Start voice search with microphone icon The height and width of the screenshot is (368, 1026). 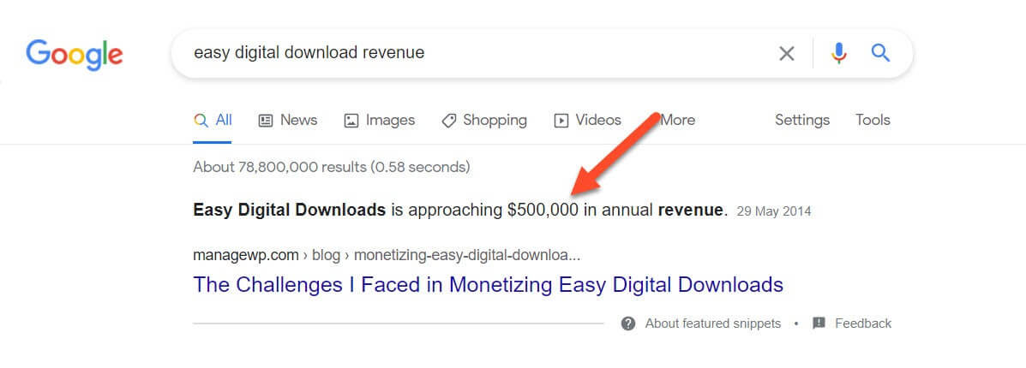(839, 53)
